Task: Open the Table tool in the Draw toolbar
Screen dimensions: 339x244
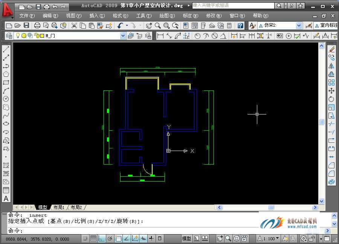Action: pos(6,190)
